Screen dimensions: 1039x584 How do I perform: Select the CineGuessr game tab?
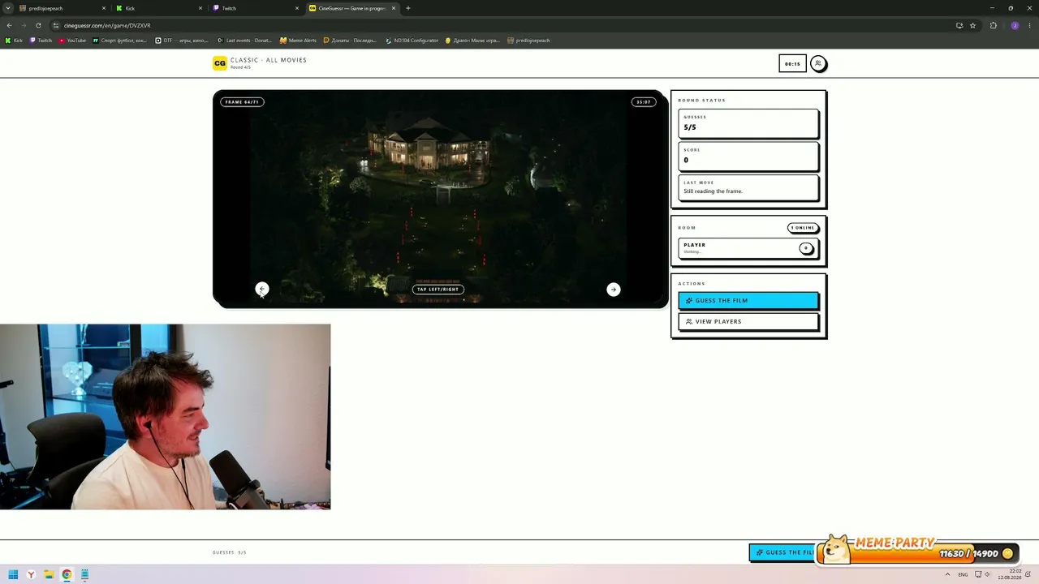coord(351,8)
